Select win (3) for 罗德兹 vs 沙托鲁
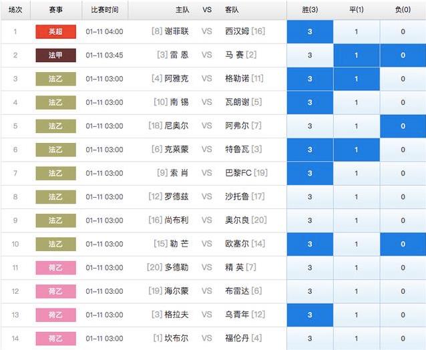This screenshot has height=350, width=426. (x=310, y=197)
